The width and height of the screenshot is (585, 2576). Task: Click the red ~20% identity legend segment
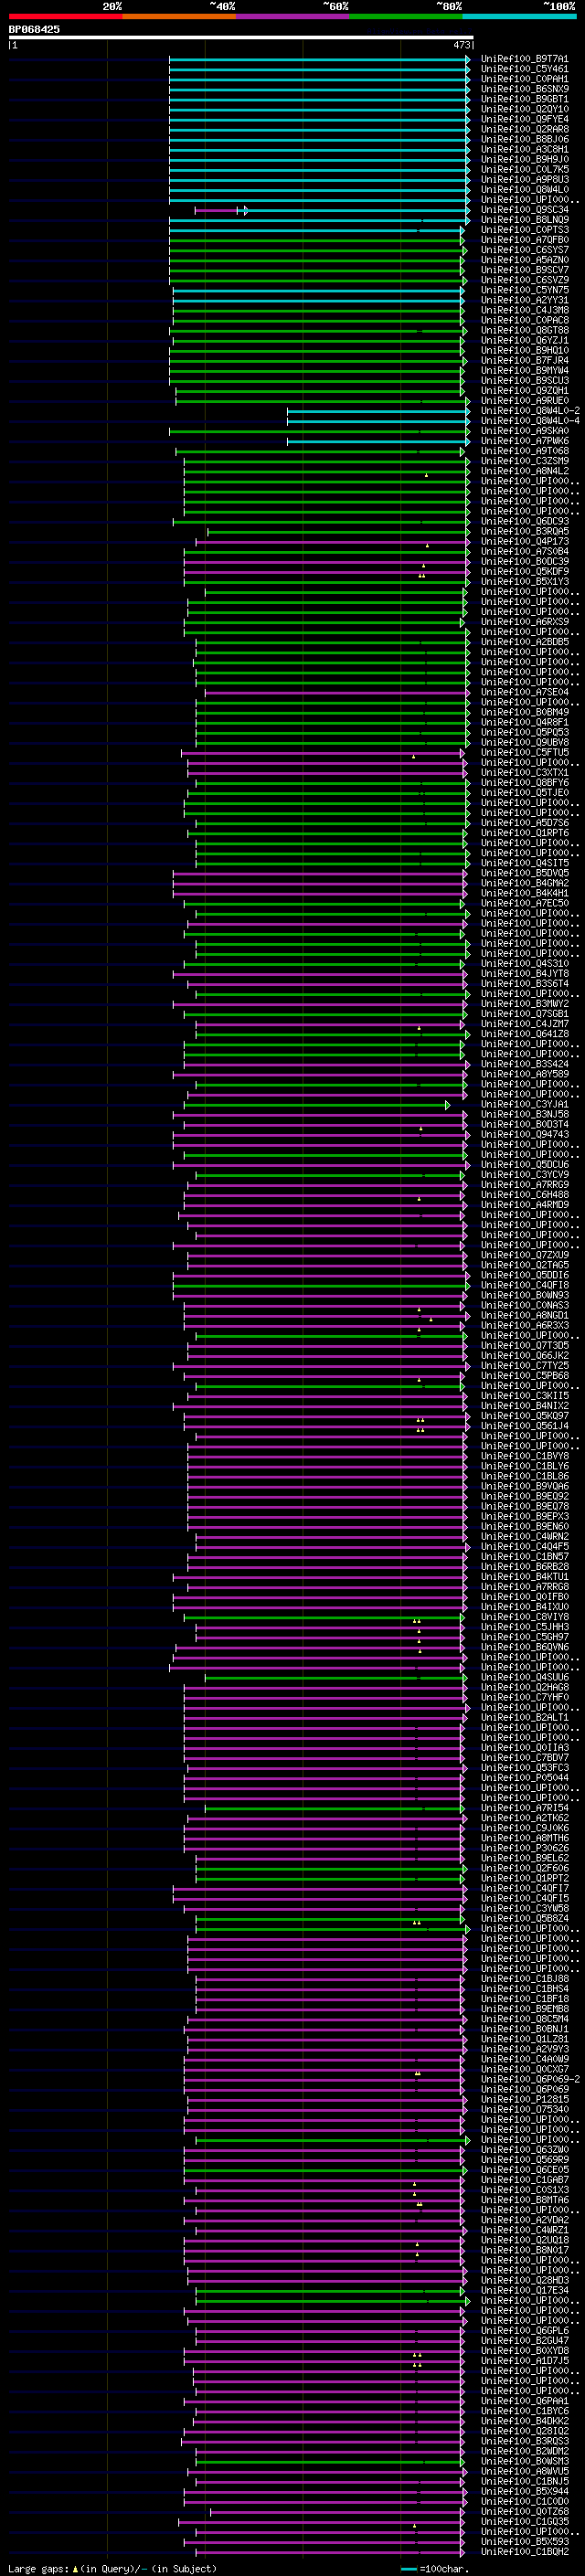pyautogui.click(x=65, y=16)
